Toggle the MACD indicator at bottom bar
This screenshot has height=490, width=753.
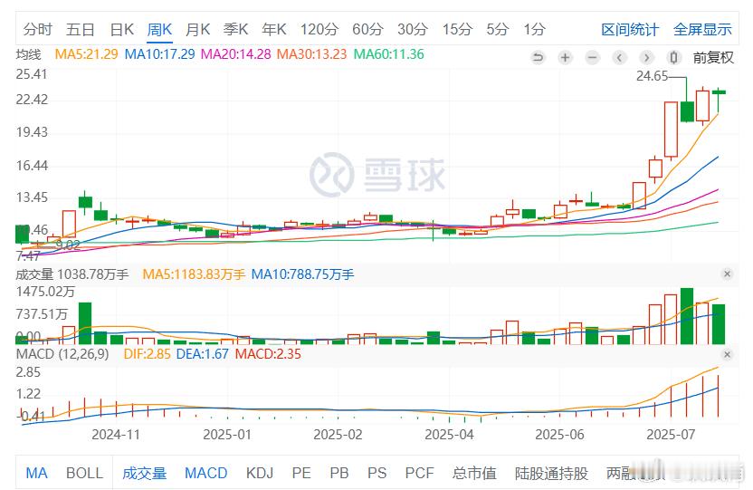point(206,473)
